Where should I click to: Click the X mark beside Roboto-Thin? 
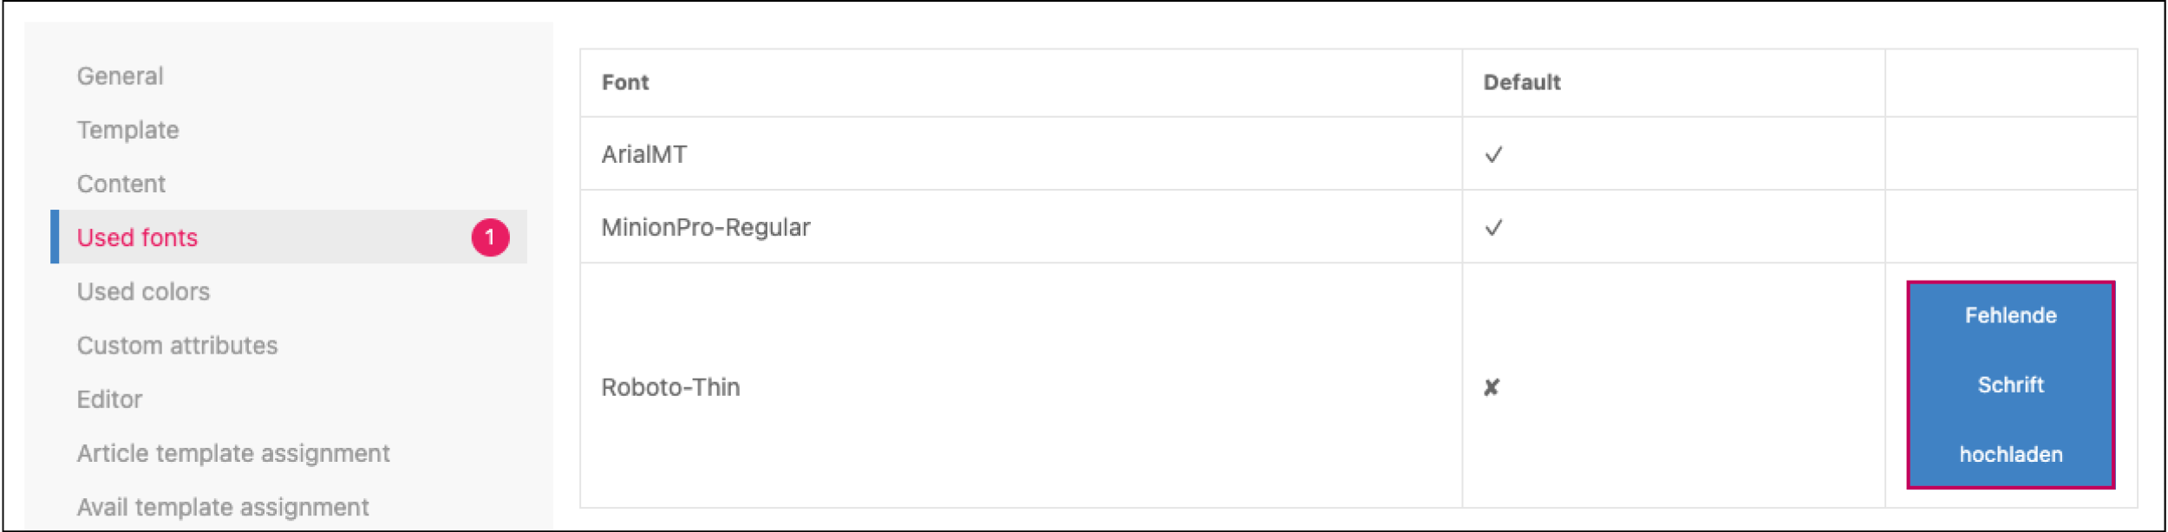(1490, 386)
